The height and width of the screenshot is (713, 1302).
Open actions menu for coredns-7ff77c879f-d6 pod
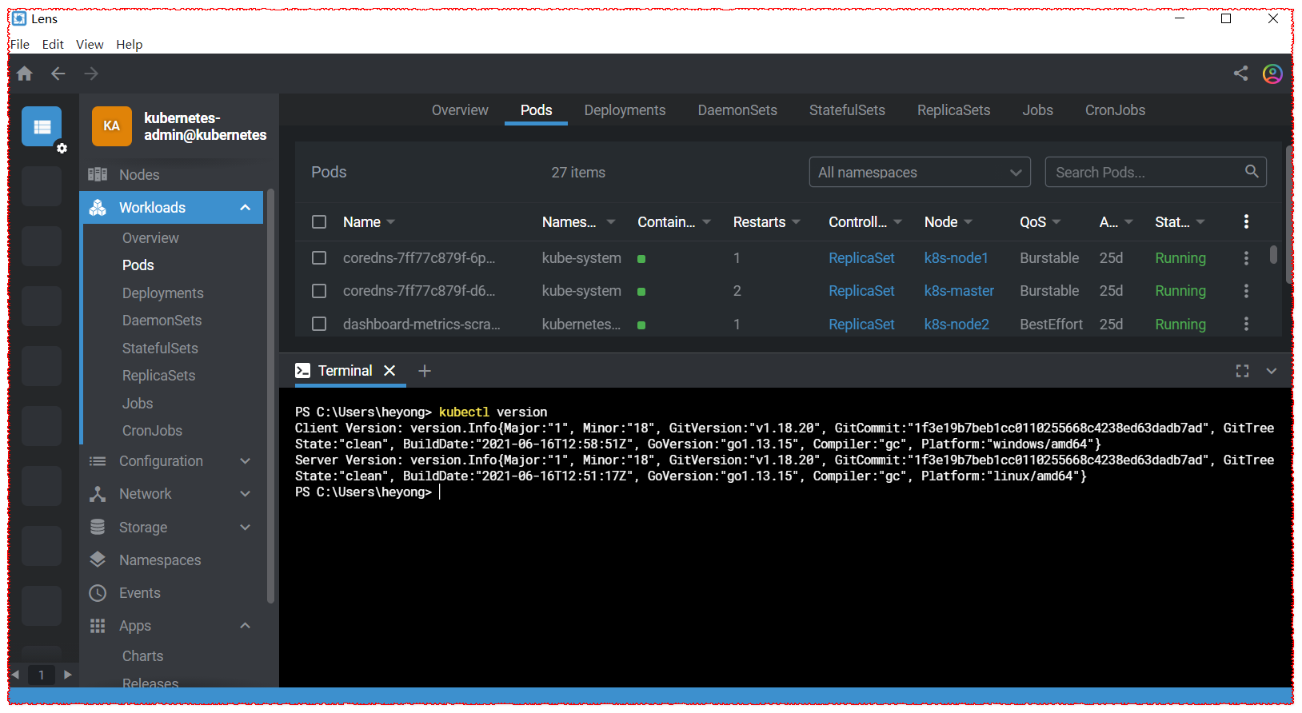[x=1246, y=291]
